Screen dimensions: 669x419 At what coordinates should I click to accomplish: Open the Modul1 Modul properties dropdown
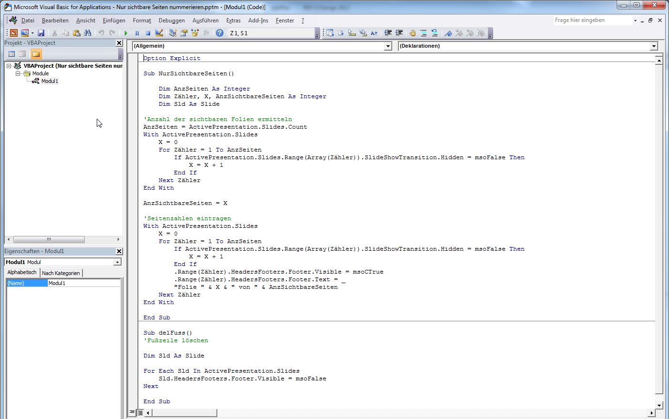coord(117,262)
